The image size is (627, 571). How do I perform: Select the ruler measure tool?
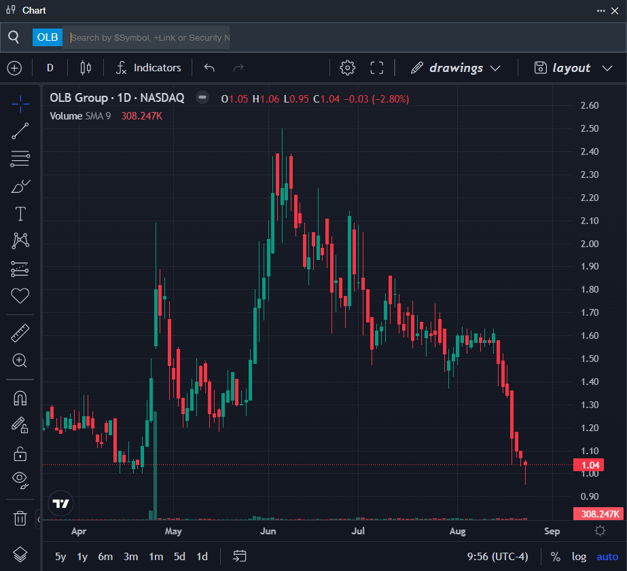[x=20, y=333]
